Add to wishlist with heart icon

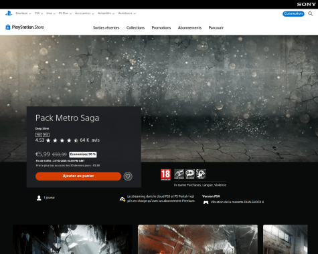click(128, 176)
